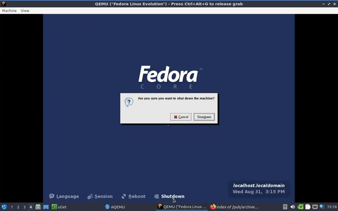
Task: Open the network connection tray icon
Action: [315, 207]
